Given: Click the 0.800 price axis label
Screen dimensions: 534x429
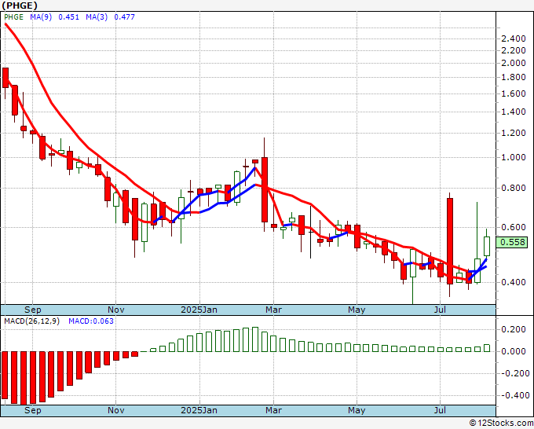Looking at the screenshot, I should pos(514,188).
